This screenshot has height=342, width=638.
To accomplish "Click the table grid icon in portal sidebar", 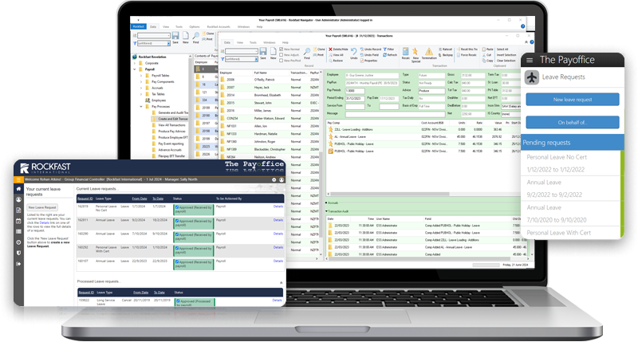I will pyautogui.click(x=18, y=231).
